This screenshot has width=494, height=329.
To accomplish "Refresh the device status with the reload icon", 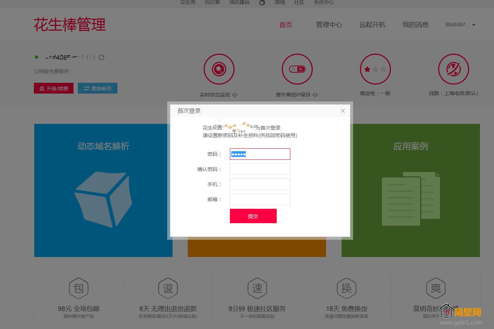I will tap(102, 57).
